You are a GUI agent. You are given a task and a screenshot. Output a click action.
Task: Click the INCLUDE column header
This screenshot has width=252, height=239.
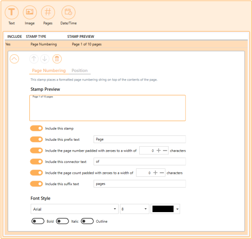(x=14, y=37)
